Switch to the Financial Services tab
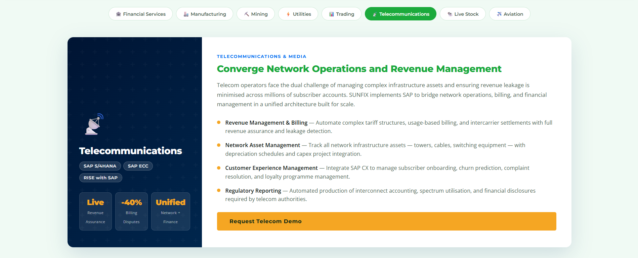The height and width of the screenshot is (258, 638). [140, 14]
